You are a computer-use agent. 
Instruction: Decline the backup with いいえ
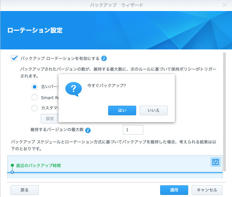coord(154,111)
